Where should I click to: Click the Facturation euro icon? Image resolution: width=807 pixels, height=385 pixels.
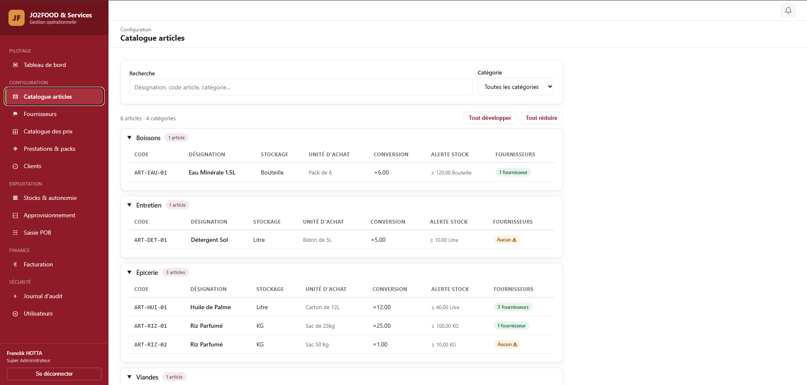[15, 264]
